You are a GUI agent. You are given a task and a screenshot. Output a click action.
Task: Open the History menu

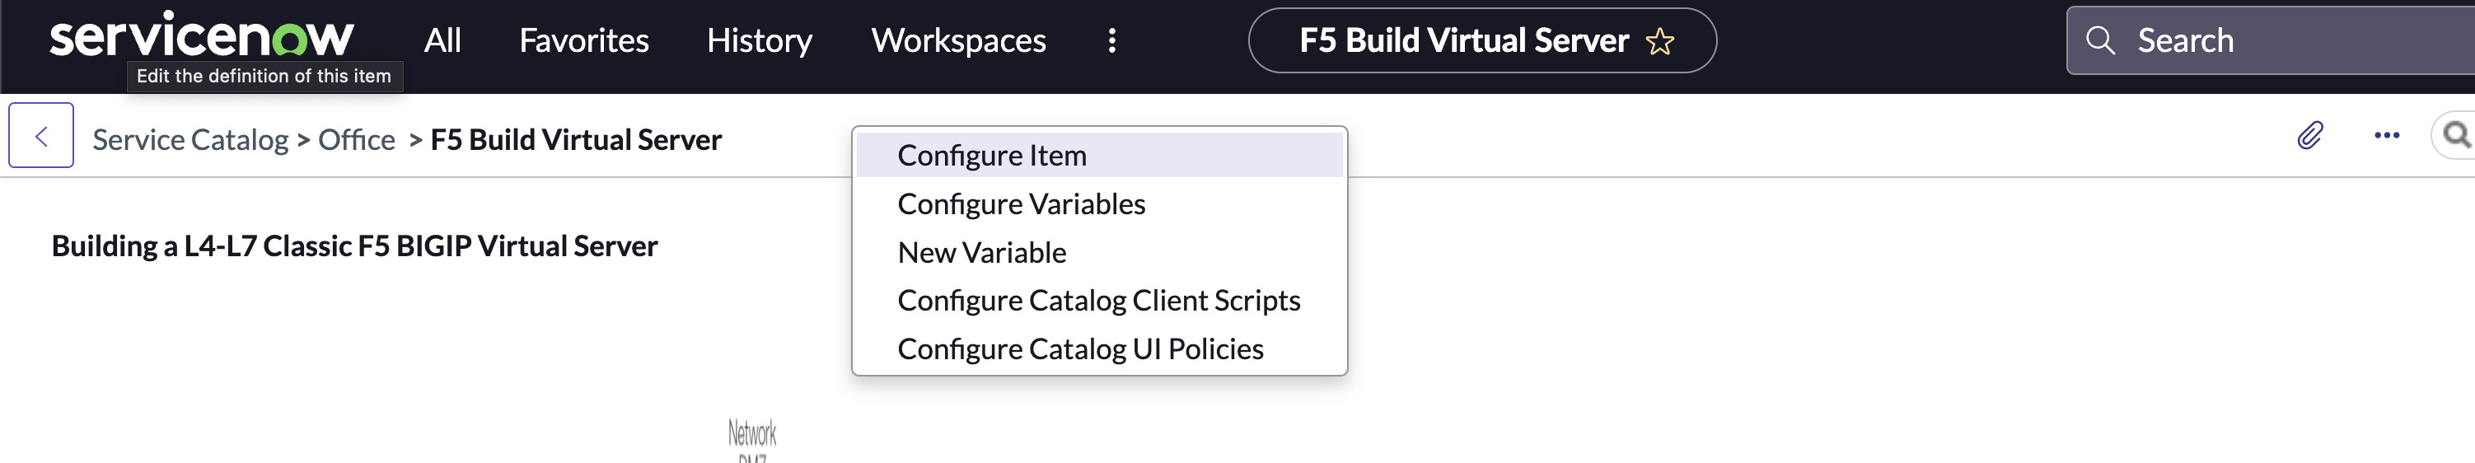759,40
